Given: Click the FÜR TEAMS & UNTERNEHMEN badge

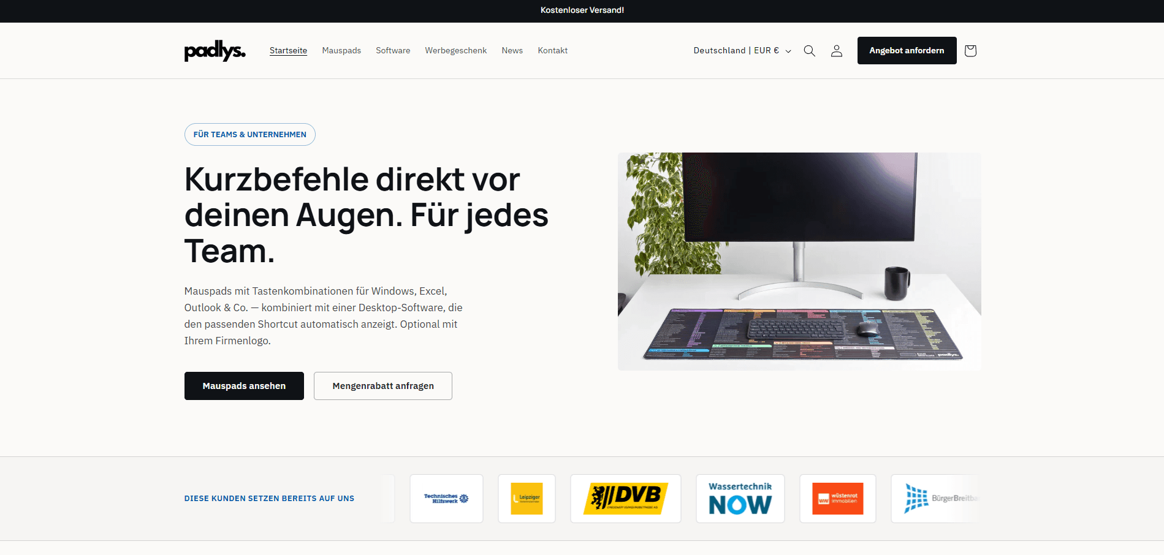Looking at the screenshot, I should click(x=250, y=135).
